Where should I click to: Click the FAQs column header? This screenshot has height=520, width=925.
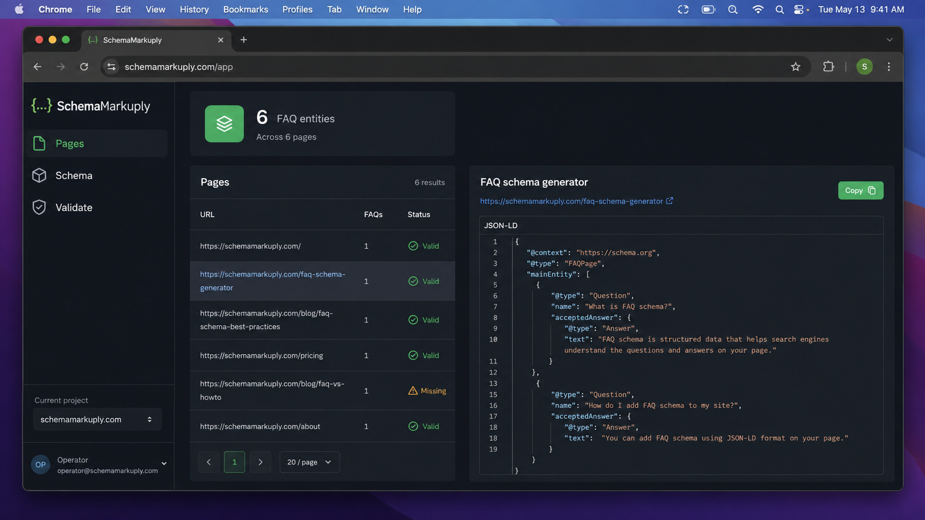(x=373, y=214)
